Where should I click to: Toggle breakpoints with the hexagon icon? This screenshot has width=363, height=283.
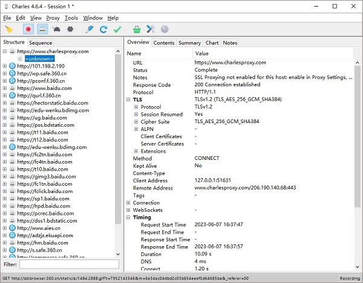[x=70, y=29]
